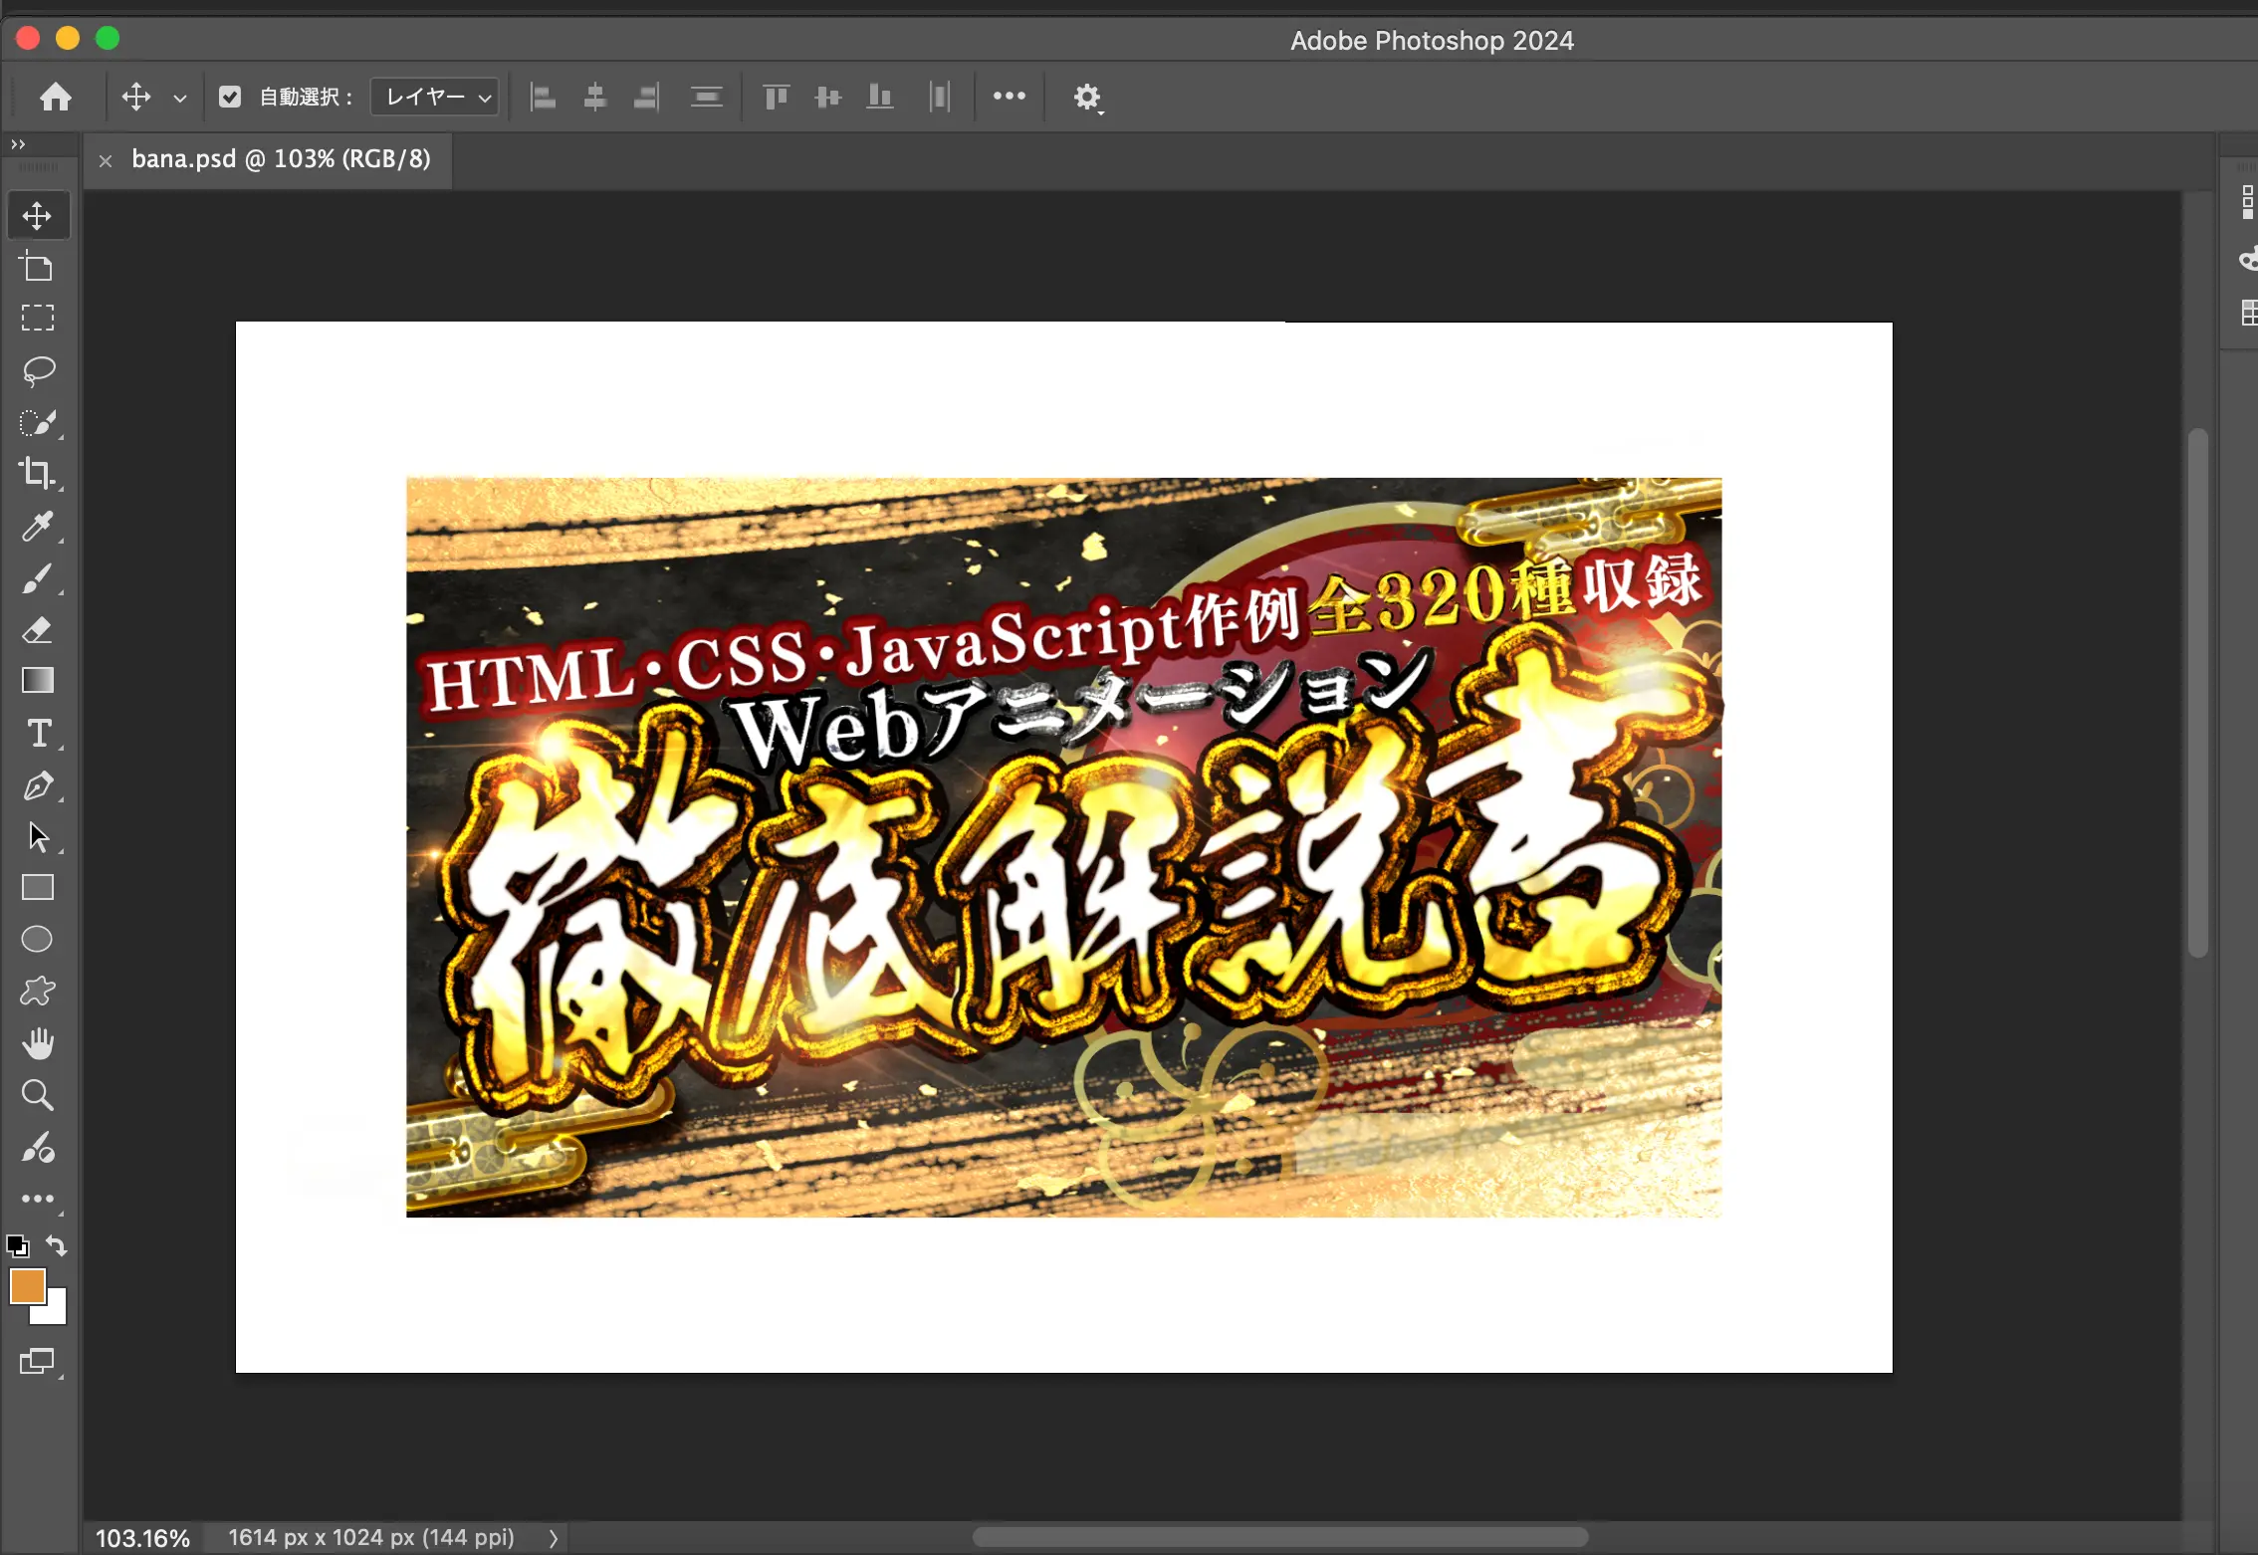Viewport: 2258px width, 1555px height.
Task: Click document size info in status bar
Action: [371, 1537]
